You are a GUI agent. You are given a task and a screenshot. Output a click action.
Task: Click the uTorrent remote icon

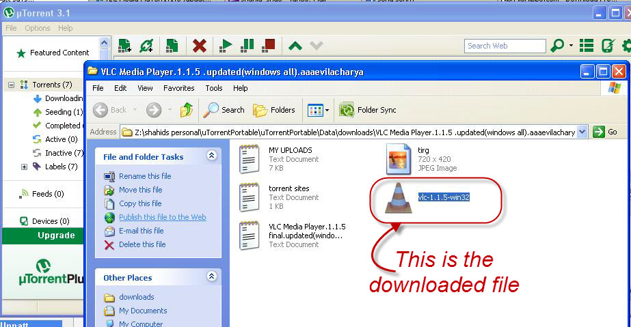[608, 45]
